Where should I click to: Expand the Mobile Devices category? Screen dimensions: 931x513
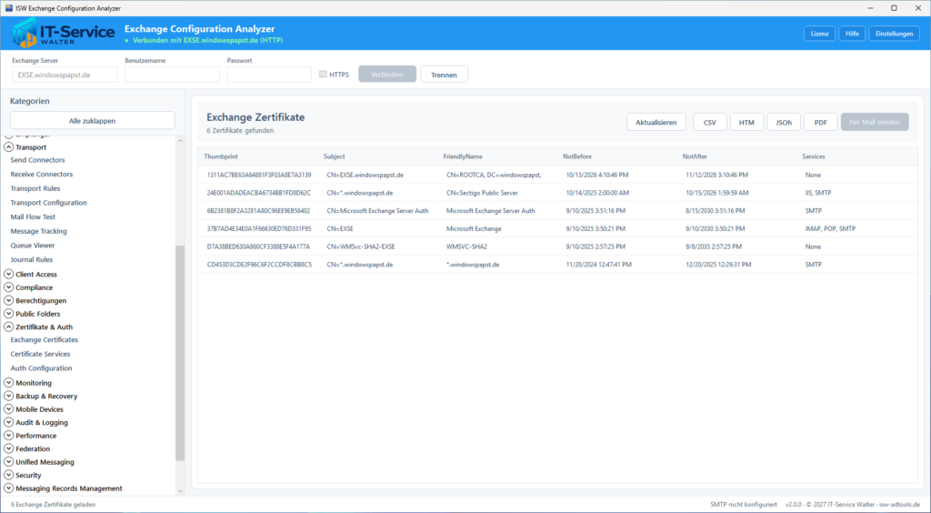tap(9, 409)
